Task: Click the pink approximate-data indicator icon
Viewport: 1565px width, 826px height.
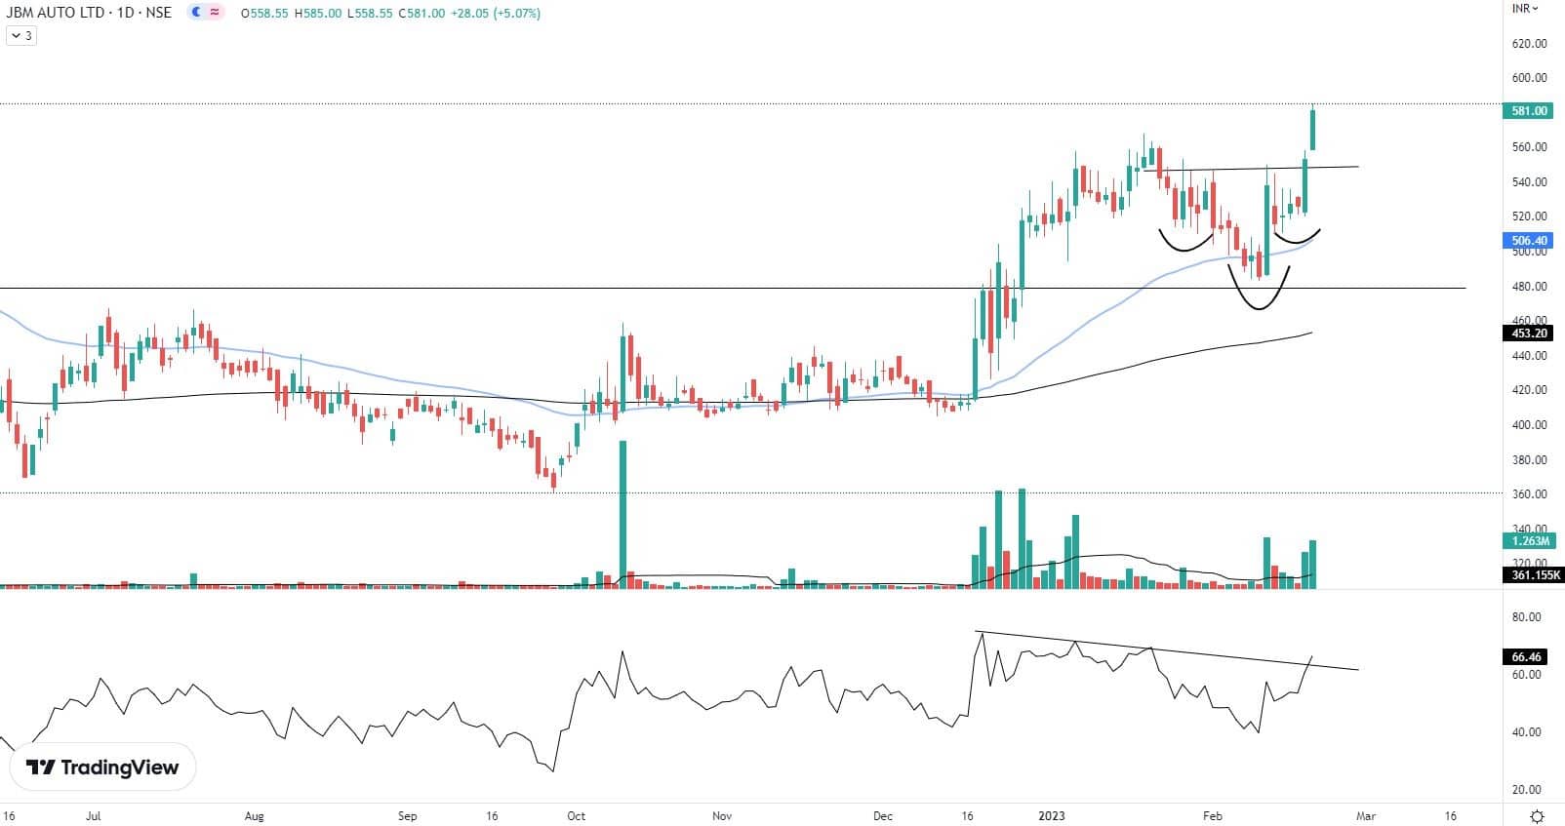Action: pyautogui.click(x=215, y=13)
